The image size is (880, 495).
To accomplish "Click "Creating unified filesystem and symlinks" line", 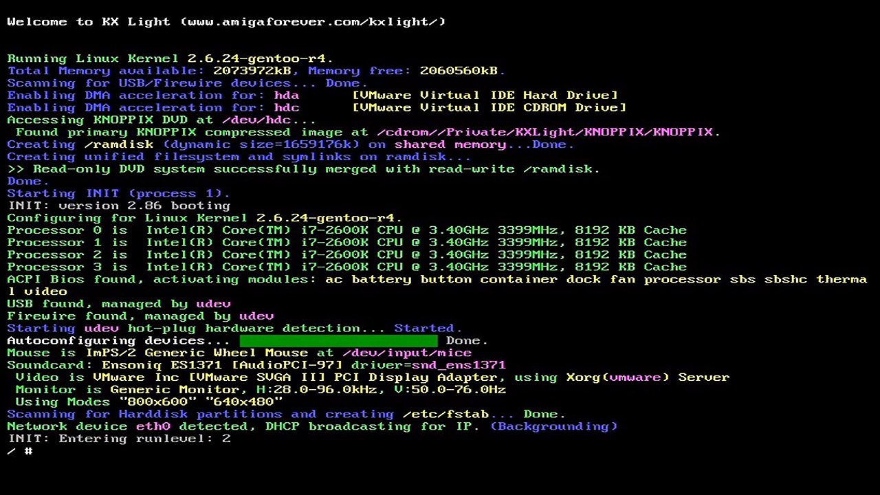I will coord(239,157).
